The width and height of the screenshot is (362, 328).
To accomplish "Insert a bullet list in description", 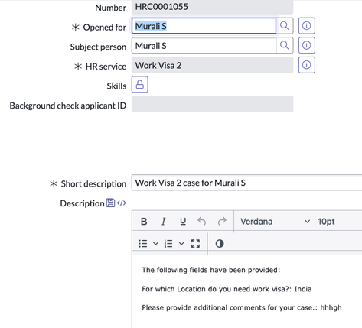I will [x=143, y=244].
